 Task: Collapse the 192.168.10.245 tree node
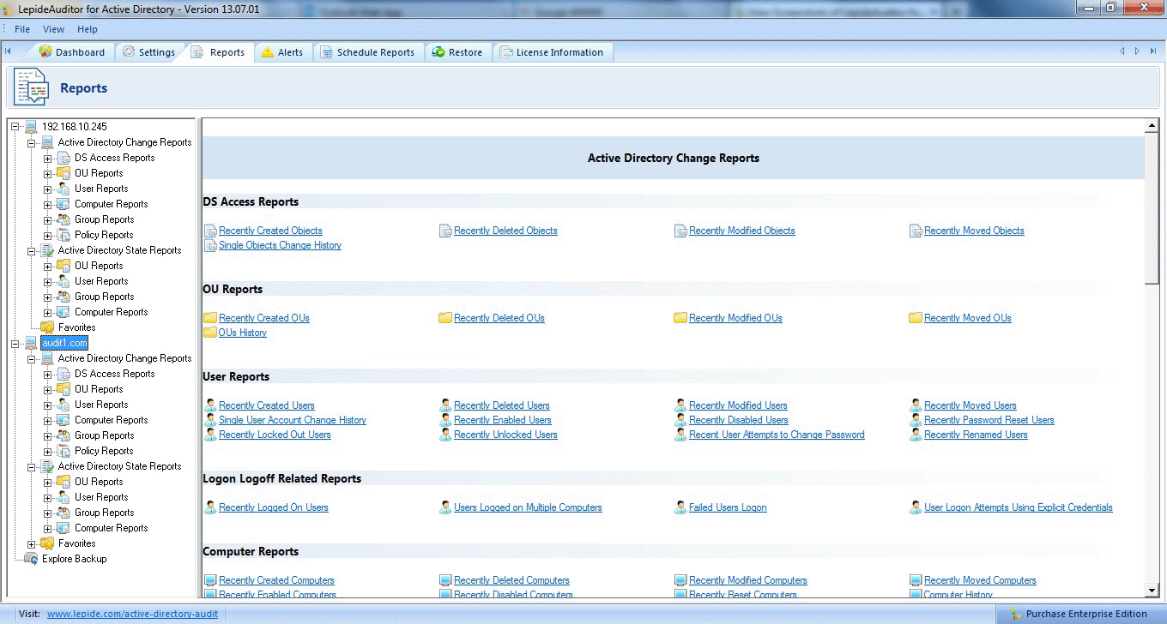(15, 127)
